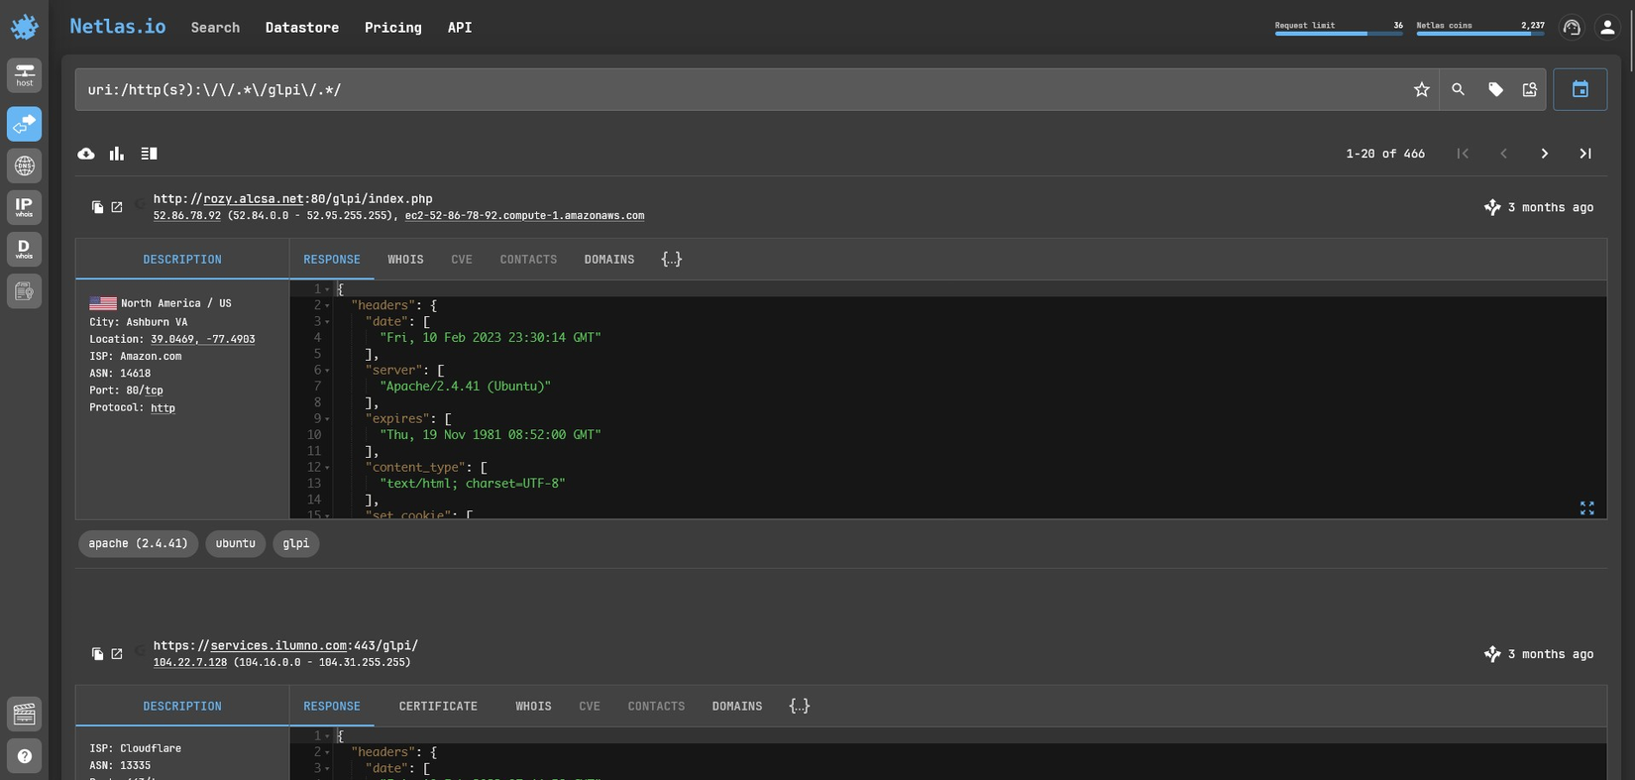Click the "ubuntu" tag chip
Viewport: 1635px width, 780px height.
[x=236, y=544]
